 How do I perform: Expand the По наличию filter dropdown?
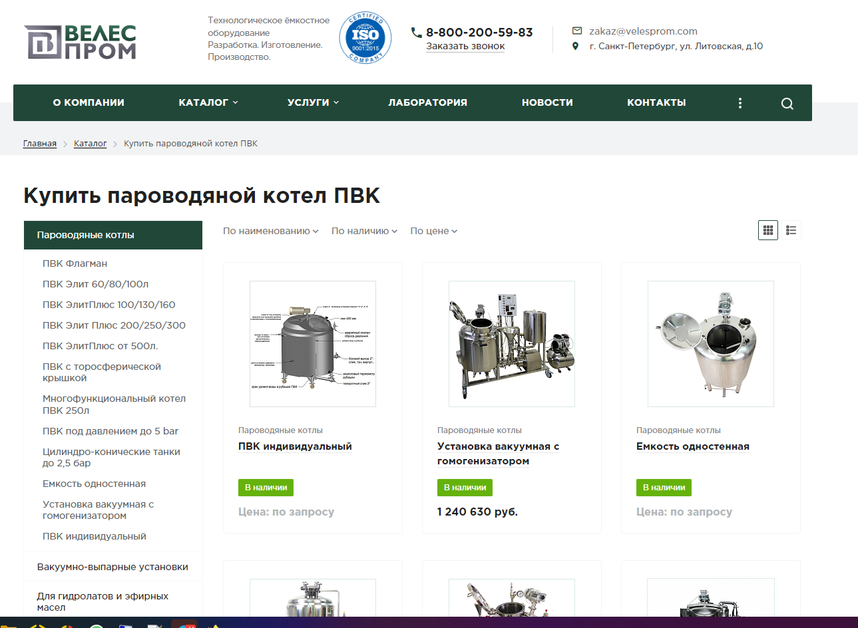tap(363, 231)
